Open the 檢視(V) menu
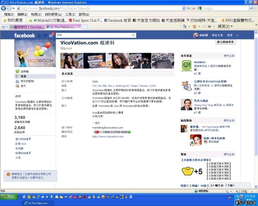258x206 pixels. pos(36,14)
